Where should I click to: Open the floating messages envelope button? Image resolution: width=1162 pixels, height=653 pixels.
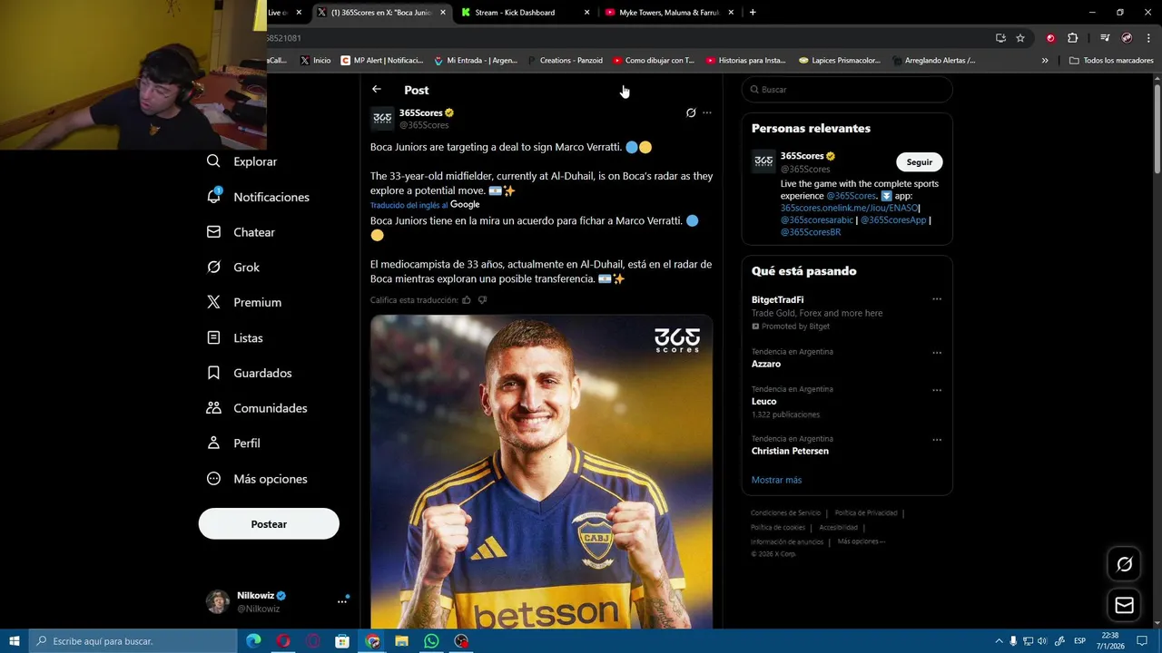1124,605
